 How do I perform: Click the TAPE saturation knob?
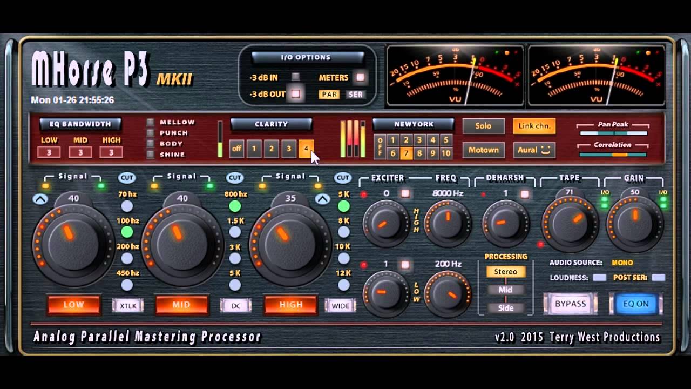pyautogui.click(x=570, y=224)
